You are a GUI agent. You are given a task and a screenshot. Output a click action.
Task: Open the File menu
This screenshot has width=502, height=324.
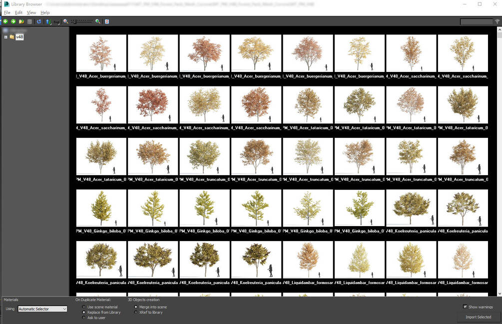[x=7, y=12]
